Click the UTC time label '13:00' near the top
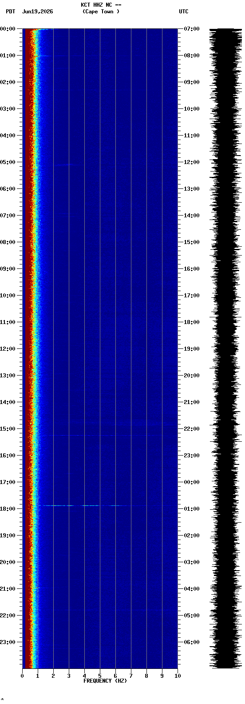245x704 pixels. pos(191,189)
